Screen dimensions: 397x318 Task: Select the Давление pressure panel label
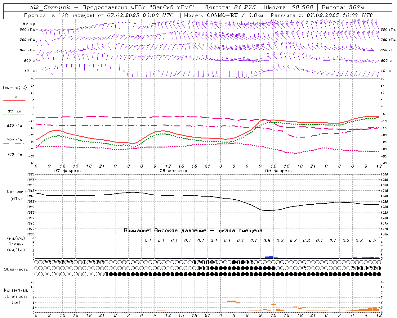pos(16,192)
